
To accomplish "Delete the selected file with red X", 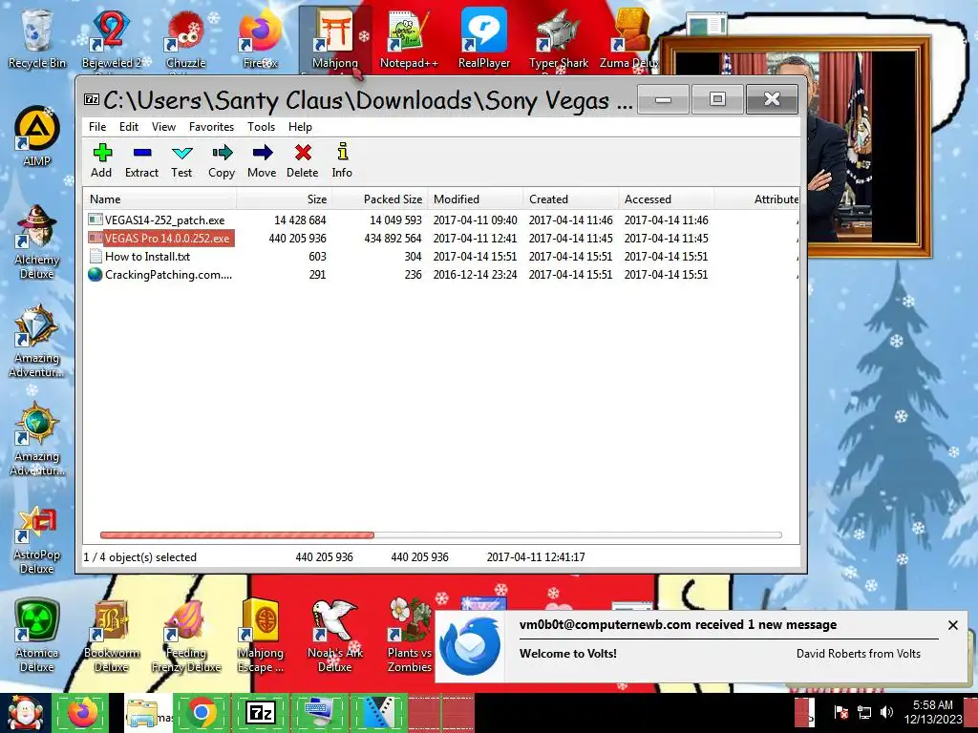I will pos(303,160).
